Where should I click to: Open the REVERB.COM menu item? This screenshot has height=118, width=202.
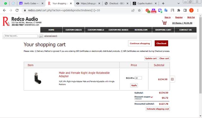pyautogui.click(x=141, y=30)
